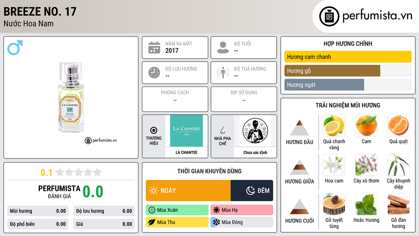
Task: Click the Breeze No. 17 bottle photo
Action: point(70,98)
